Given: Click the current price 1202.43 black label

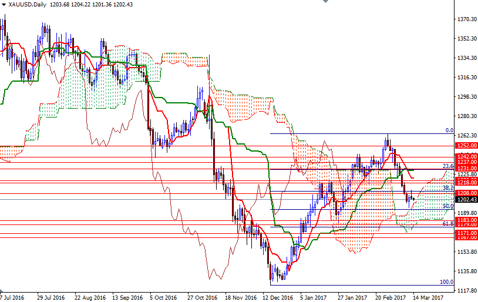Looking at the screenshot, I should pyautogui.click(x=467, y=200).
